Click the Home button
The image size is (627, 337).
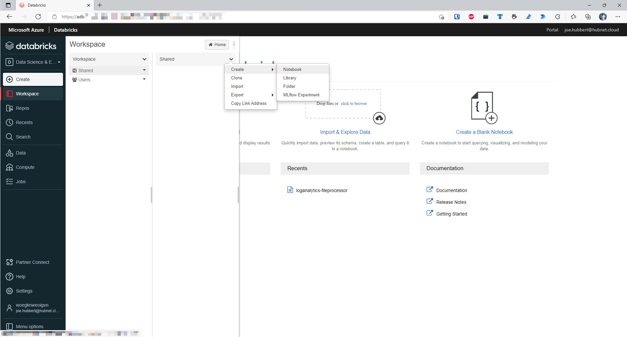[x=217, y=44]
